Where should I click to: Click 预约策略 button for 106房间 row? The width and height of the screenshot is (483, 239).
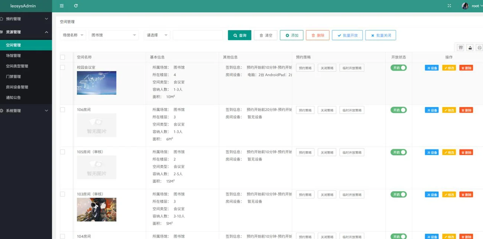[x=305, y=110]
